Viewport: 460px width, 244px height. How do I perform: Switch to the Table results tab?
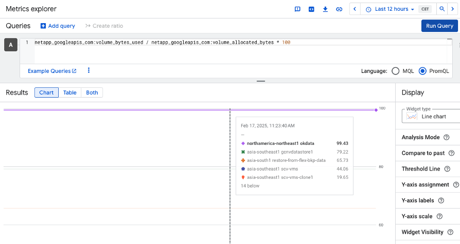(x=69, y=92)
